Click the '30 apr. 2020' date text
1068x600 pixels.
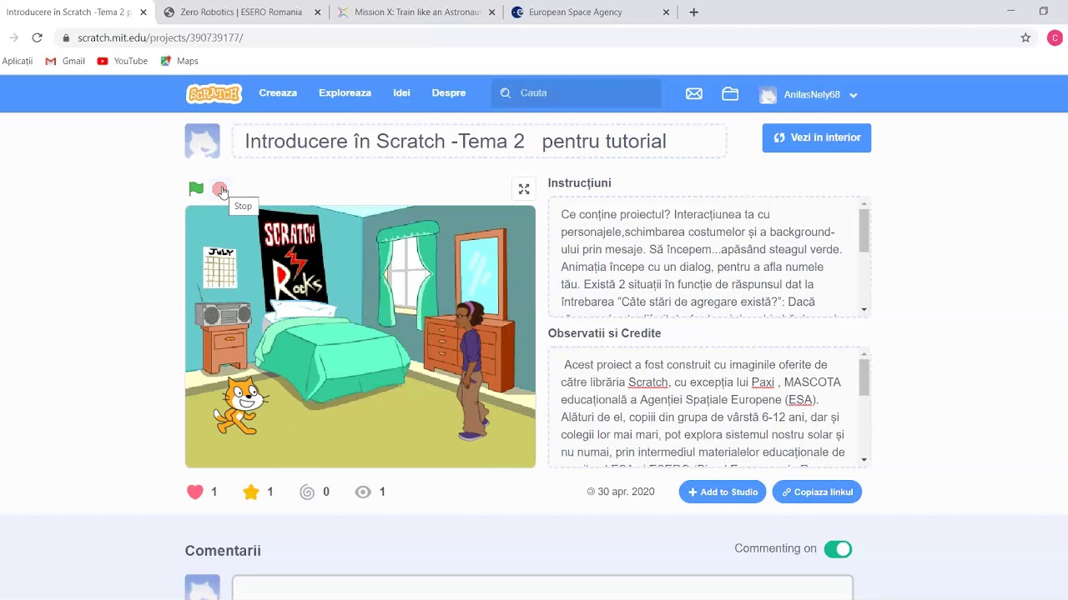pos(626,492)
